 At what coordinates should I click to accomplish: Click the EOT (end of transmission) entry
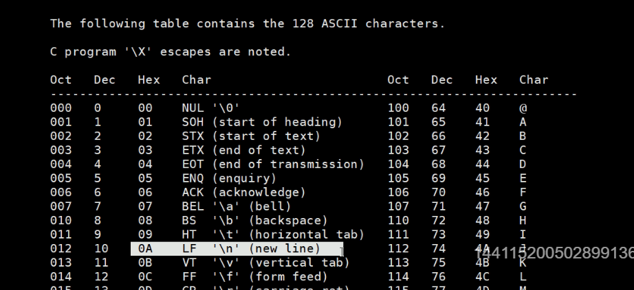[x=273, y=165]
